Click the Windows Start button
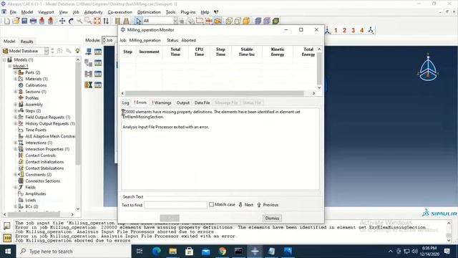Screen dimensions: 458x258 click(8, 252)
